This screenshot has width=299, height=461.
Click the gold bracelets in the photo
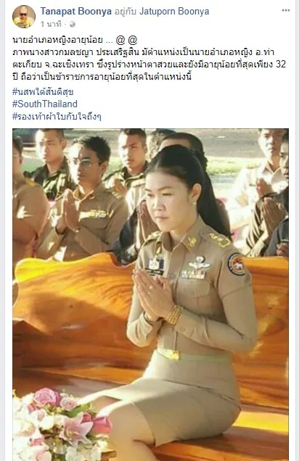(x=173, y=315)
